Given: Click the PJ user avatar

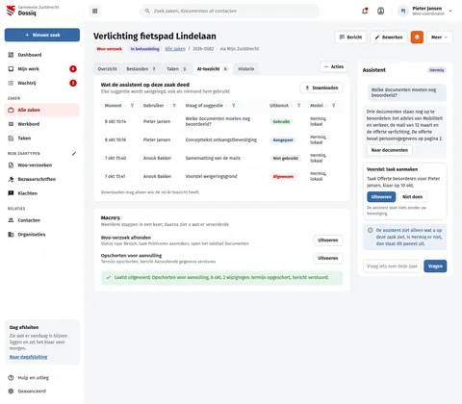Looking at the screenshot, I should pos(403,11).
